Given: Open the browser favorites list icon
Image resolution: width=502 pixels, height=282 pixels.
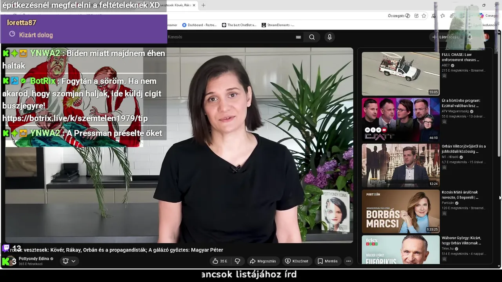Looking at the screenshot, I should (x=442, y=16).
